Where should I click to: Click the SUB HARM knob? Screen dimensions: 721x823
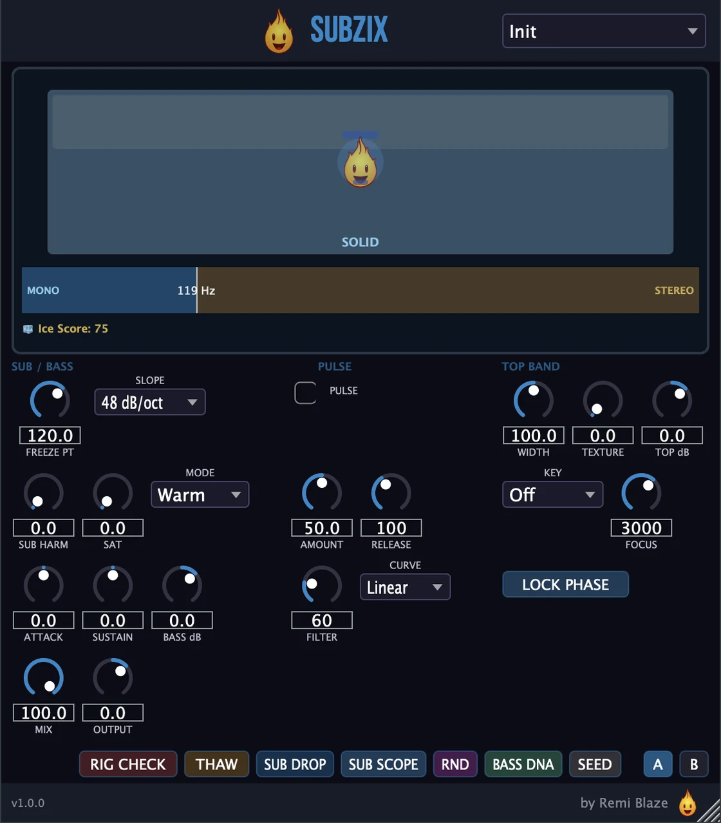point(44,493)
